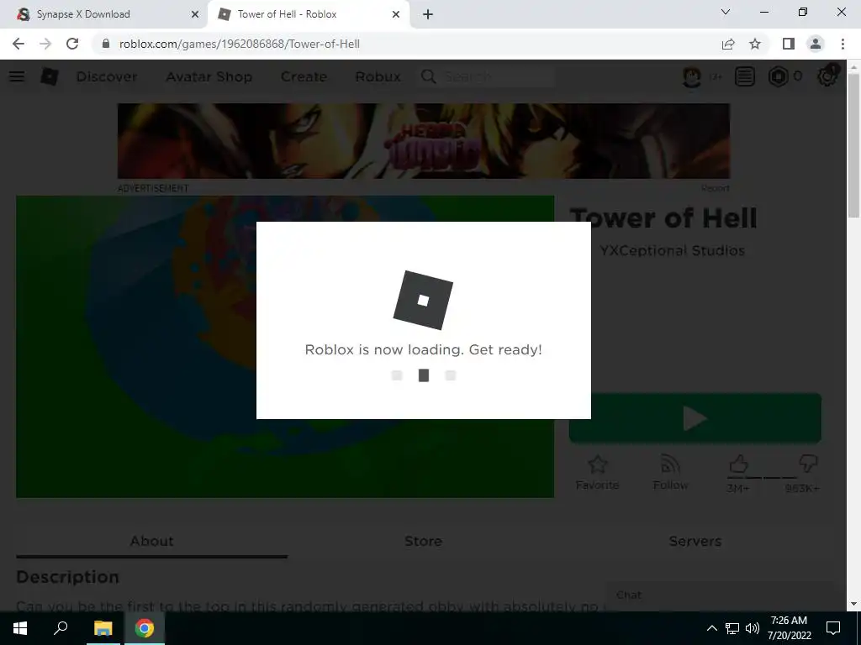Show hidden system tray icons
861x645 pixels.
click(711, 628)
